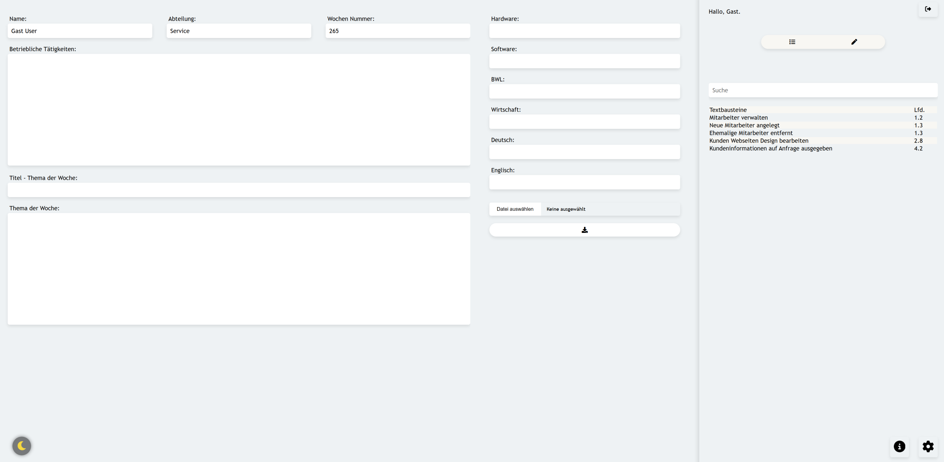
Task: Click the download icon button
Action: click(584, 230)
